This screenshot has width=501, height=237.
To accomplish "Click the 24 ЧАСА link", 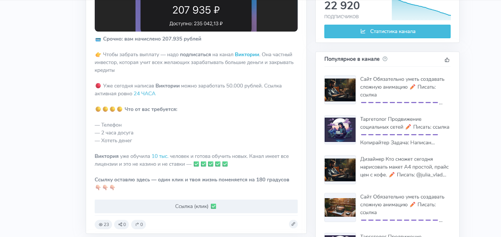I will coord(144,94).
